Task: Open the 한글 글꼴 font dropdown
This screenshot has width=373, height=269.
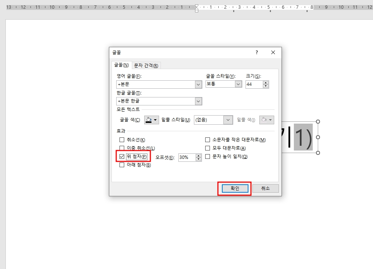Action: [198, 101]
